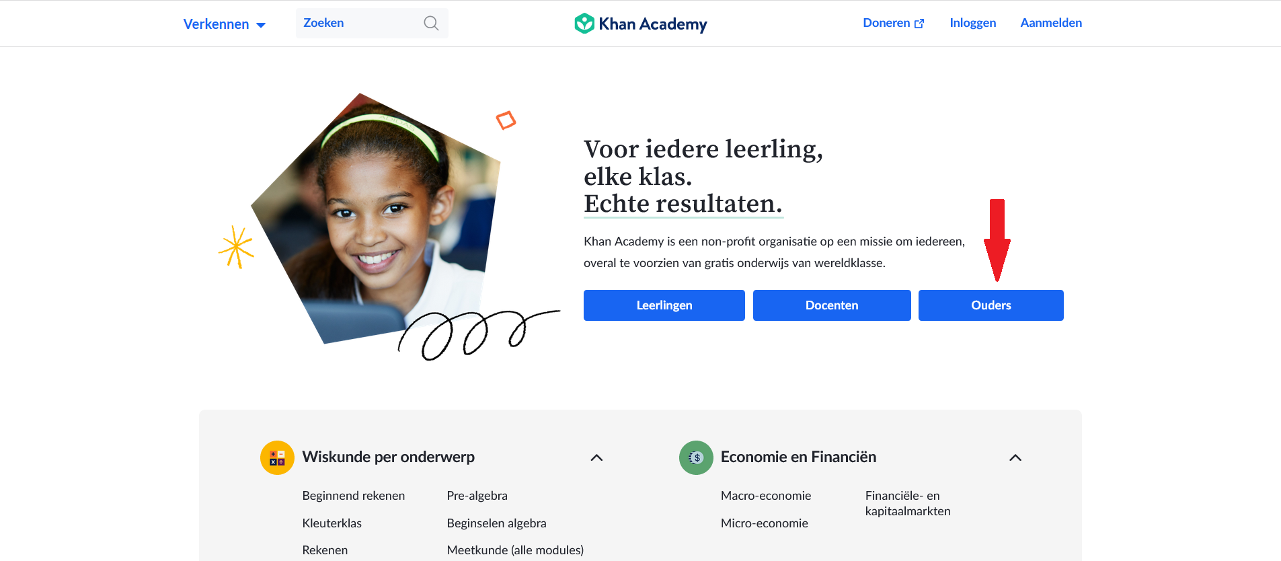Open the Aanmelden sign-up page
The image size is (1281, 561).
1051,23
